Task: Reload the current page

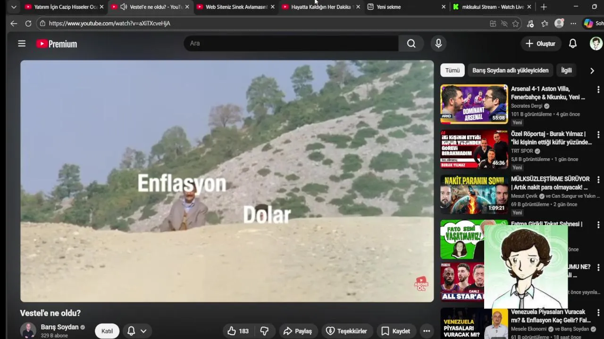Action: tap(28, 23)
